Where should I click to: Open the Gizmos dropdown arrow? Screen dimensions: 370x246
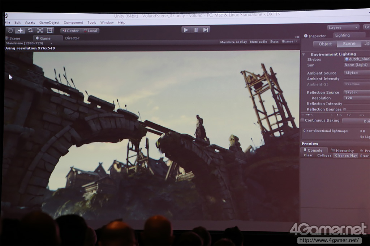(x=296, y=41)
